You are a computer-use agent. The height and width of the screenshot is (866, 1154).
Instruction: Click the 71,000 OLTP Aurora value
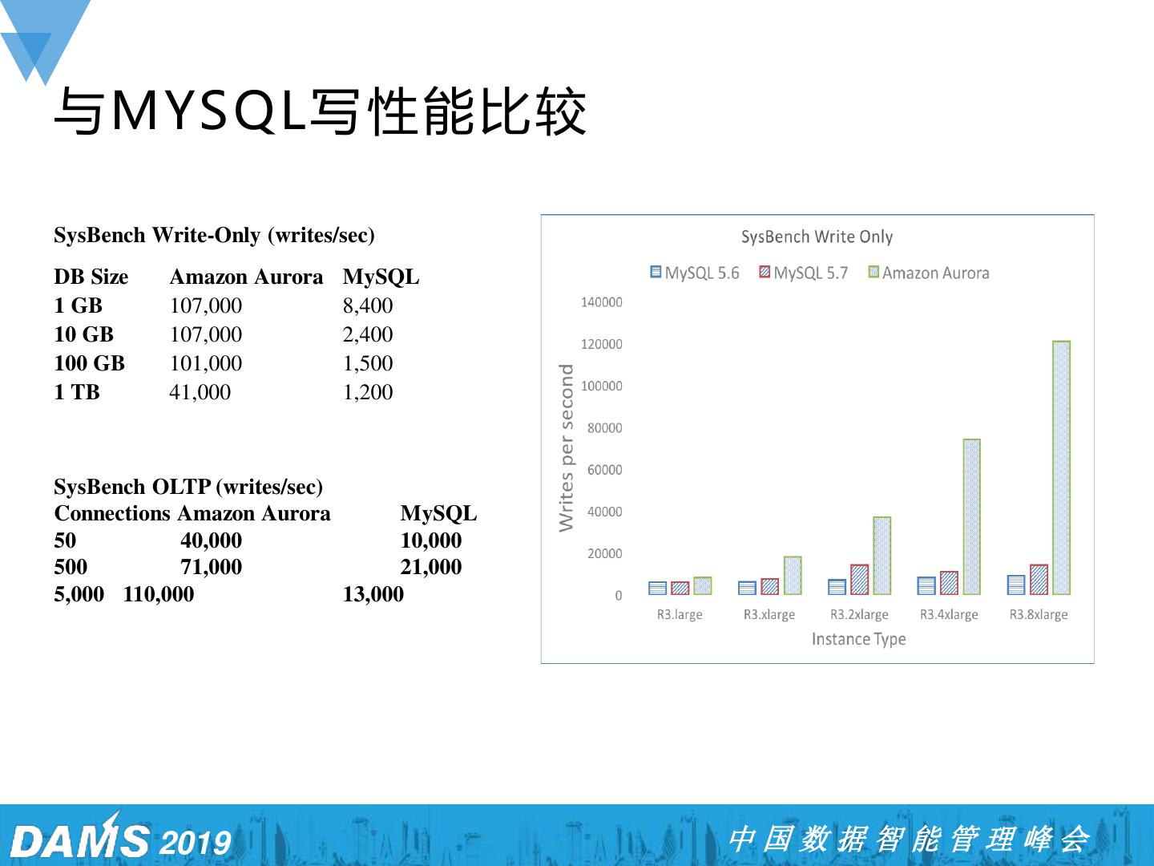coord(212,567)
